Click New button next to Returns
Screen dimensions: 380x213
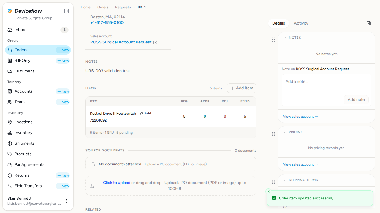[x=63, y=175]
